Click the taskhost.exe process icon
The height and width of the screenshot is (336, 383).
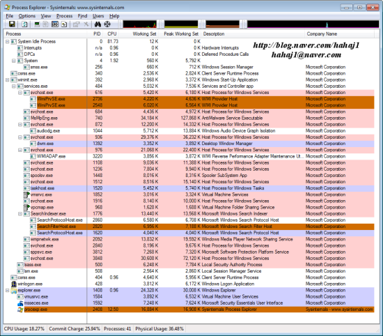click(x=26, y=188)
